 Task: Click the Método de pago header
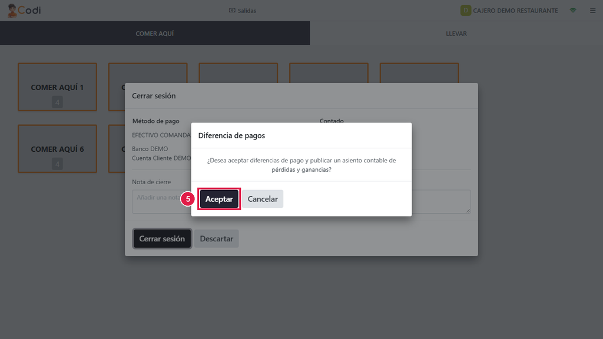[155, 121]
